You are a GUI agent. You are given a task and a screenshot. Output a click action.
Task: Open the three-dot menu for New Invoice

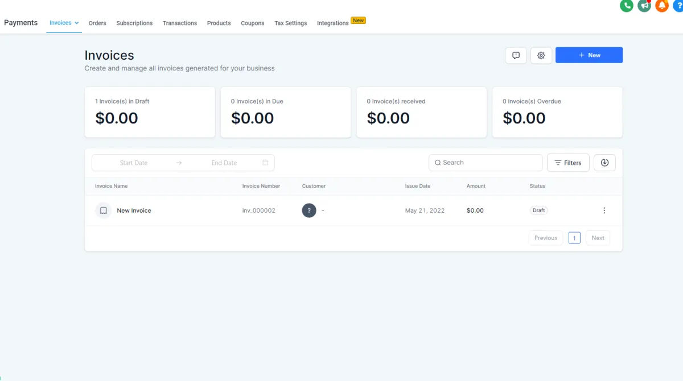pyautogui.click(x=604, y=210)
